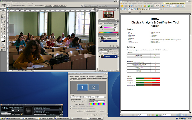
Task: Select the Type tool in Photoshop toolbox
Action: tap(4, 29)
